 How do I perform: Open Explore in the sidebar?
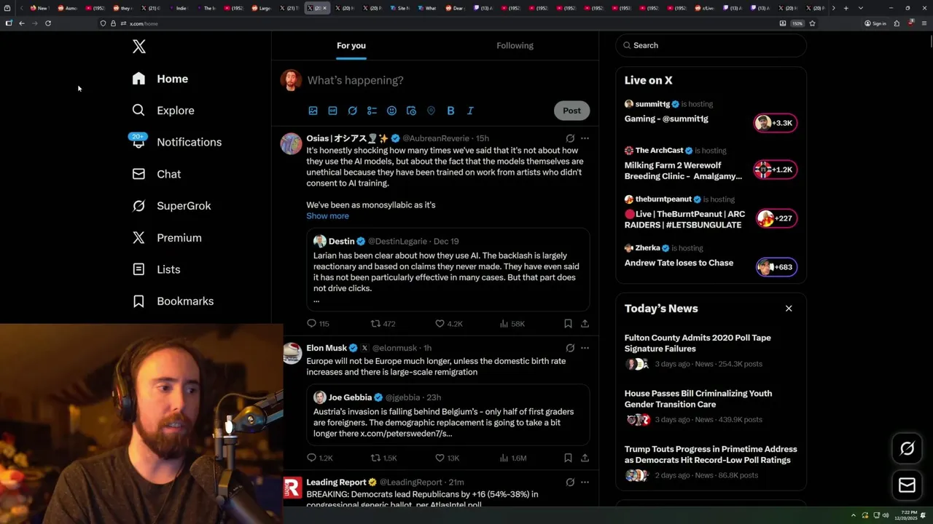163,111
